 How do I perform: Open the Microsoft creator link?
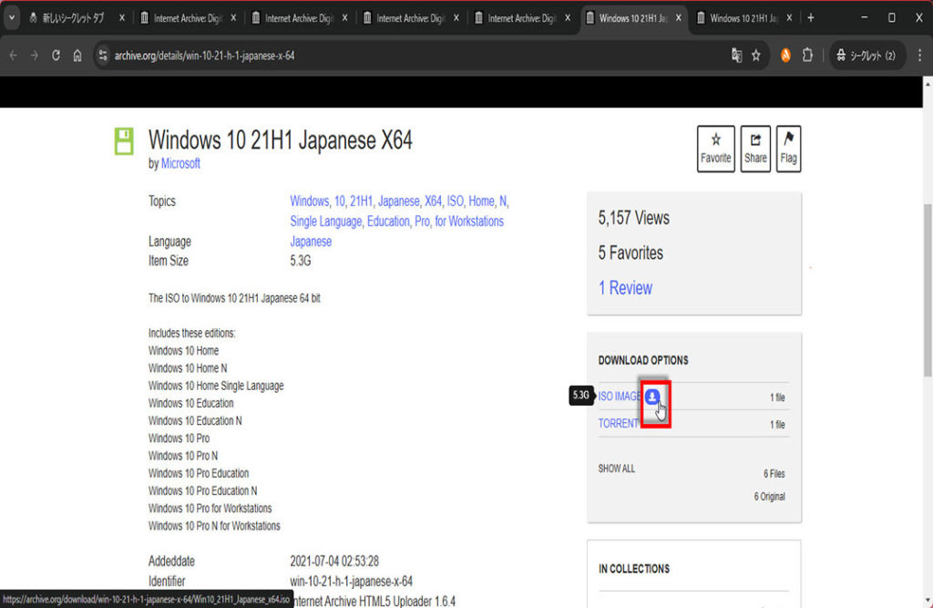click(180, 164)
